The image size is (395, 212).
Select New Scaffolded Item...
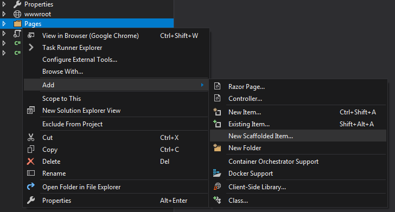(298, 136)
